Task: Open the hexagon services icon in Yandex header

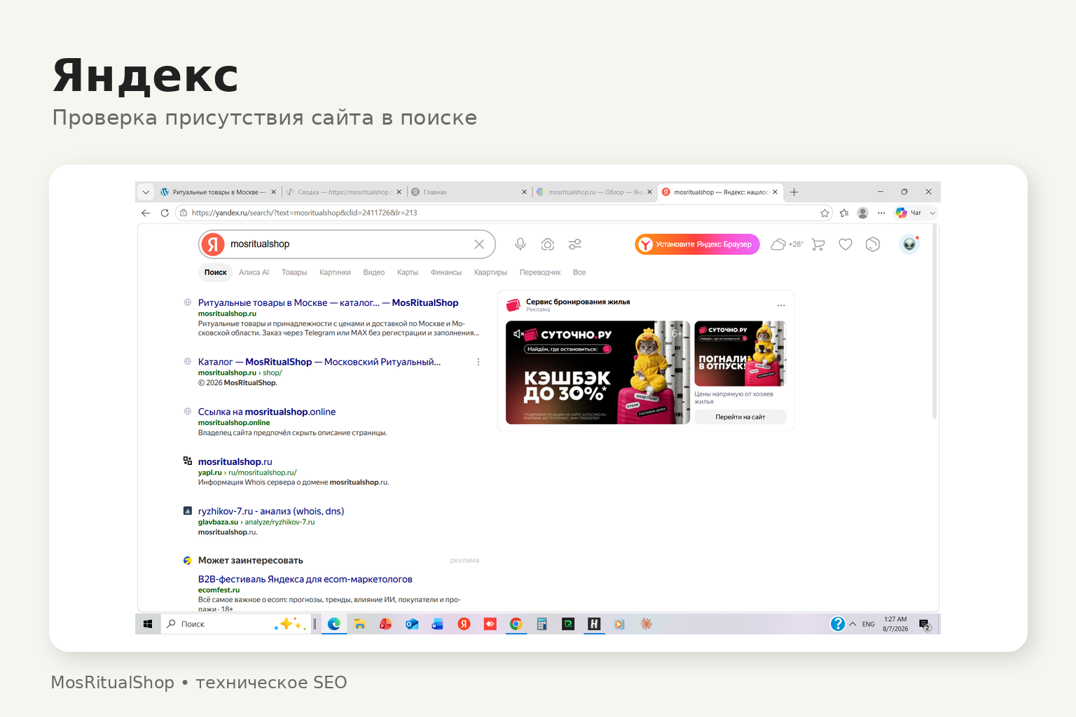Action: coord(873,244)
